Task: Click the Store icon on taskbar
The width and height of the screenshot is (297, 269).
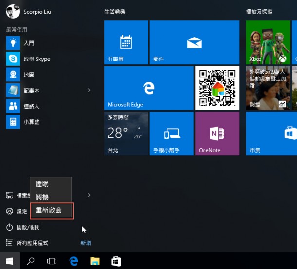Action: [116, 261]
